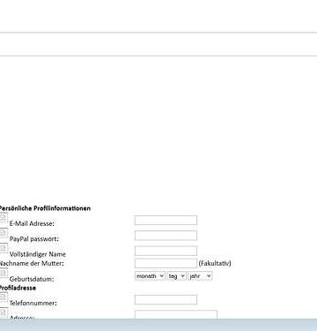Viewport: 317px width, 331px height.
Task: Click broken image icon beside E-Mail Adresse
Action: click(4, 217)
